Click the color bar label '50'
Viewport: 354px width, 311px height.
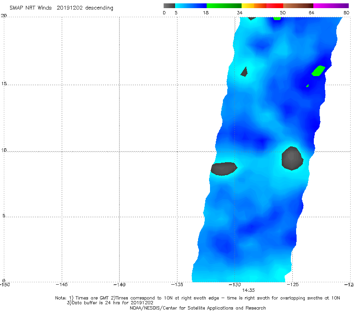[283, 12]
